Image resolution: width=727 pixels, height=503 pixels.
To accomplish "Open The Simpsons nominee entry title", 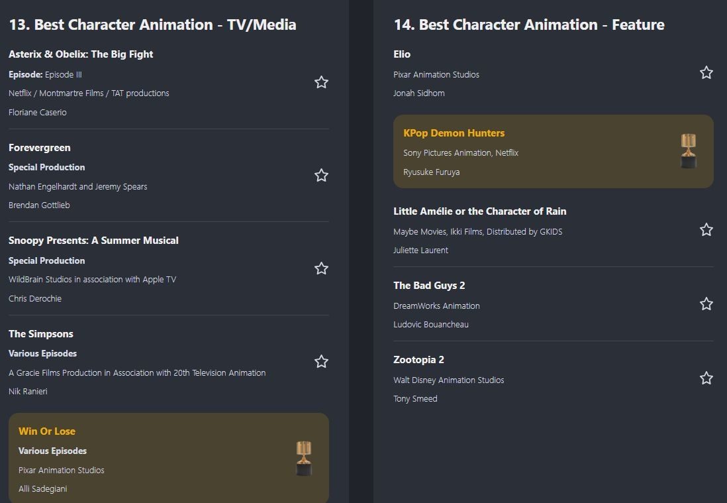I will [x=41, y=334].
